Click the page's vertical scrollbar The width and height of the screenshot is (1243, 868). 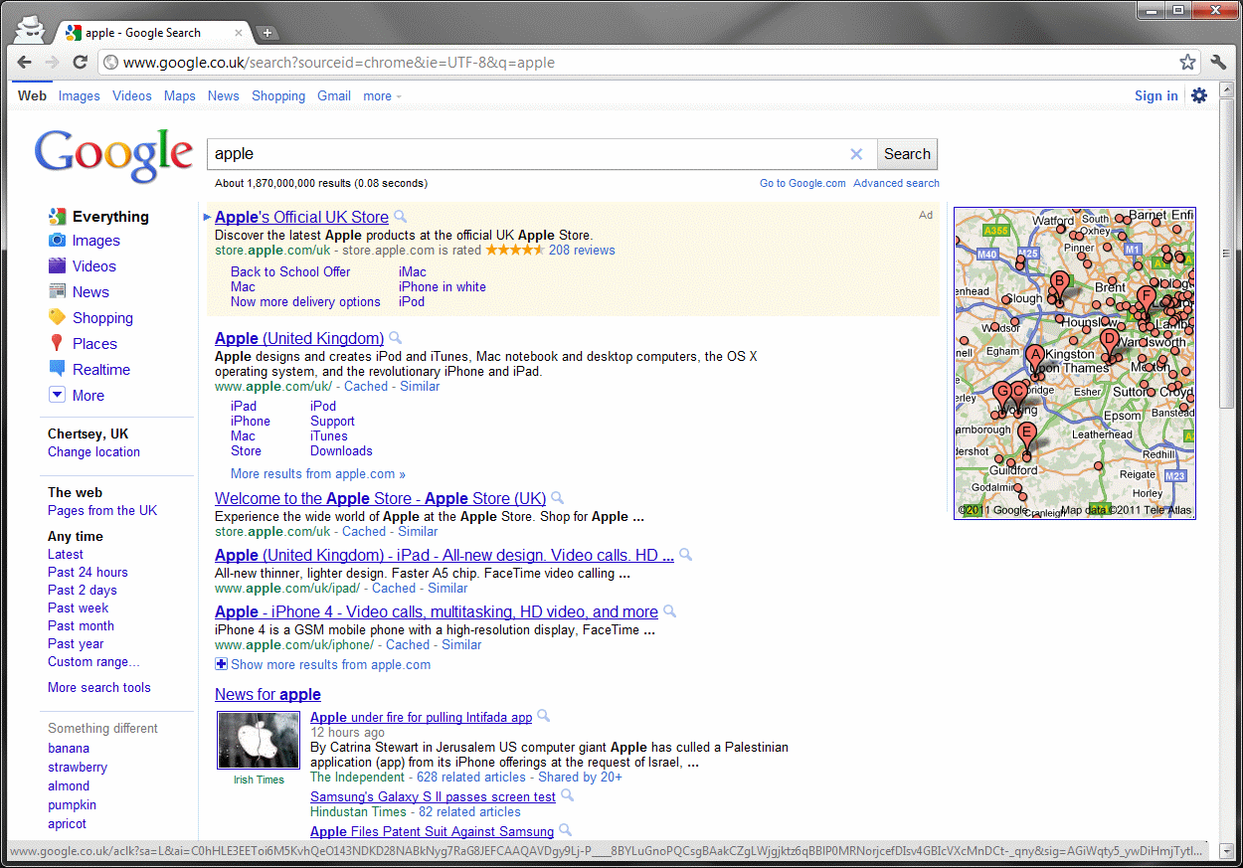pos(1227,328)
